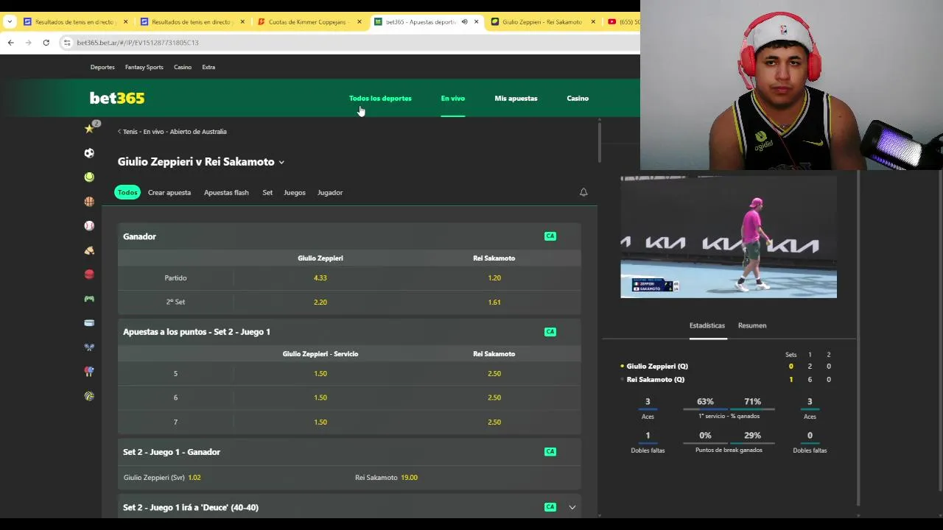Close the Cuotas de Kimmer Coppejans tab
The width and height of the screenshot is (943, 530).
360,22
